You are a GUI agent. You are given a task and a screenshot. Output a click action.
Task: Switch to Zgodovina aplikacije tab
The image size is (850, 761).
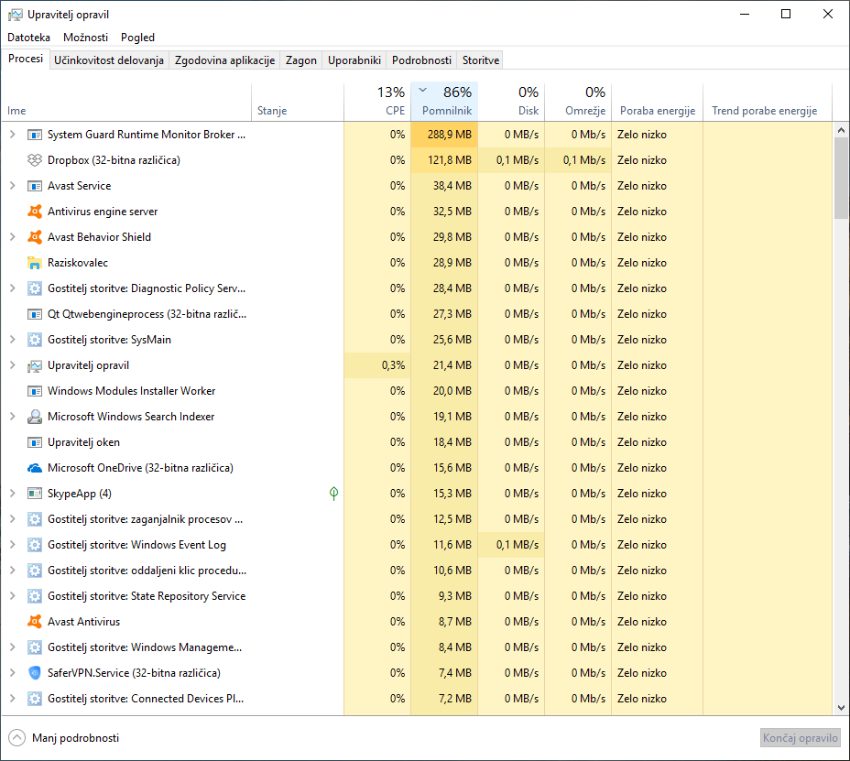(x=224, y=60)
